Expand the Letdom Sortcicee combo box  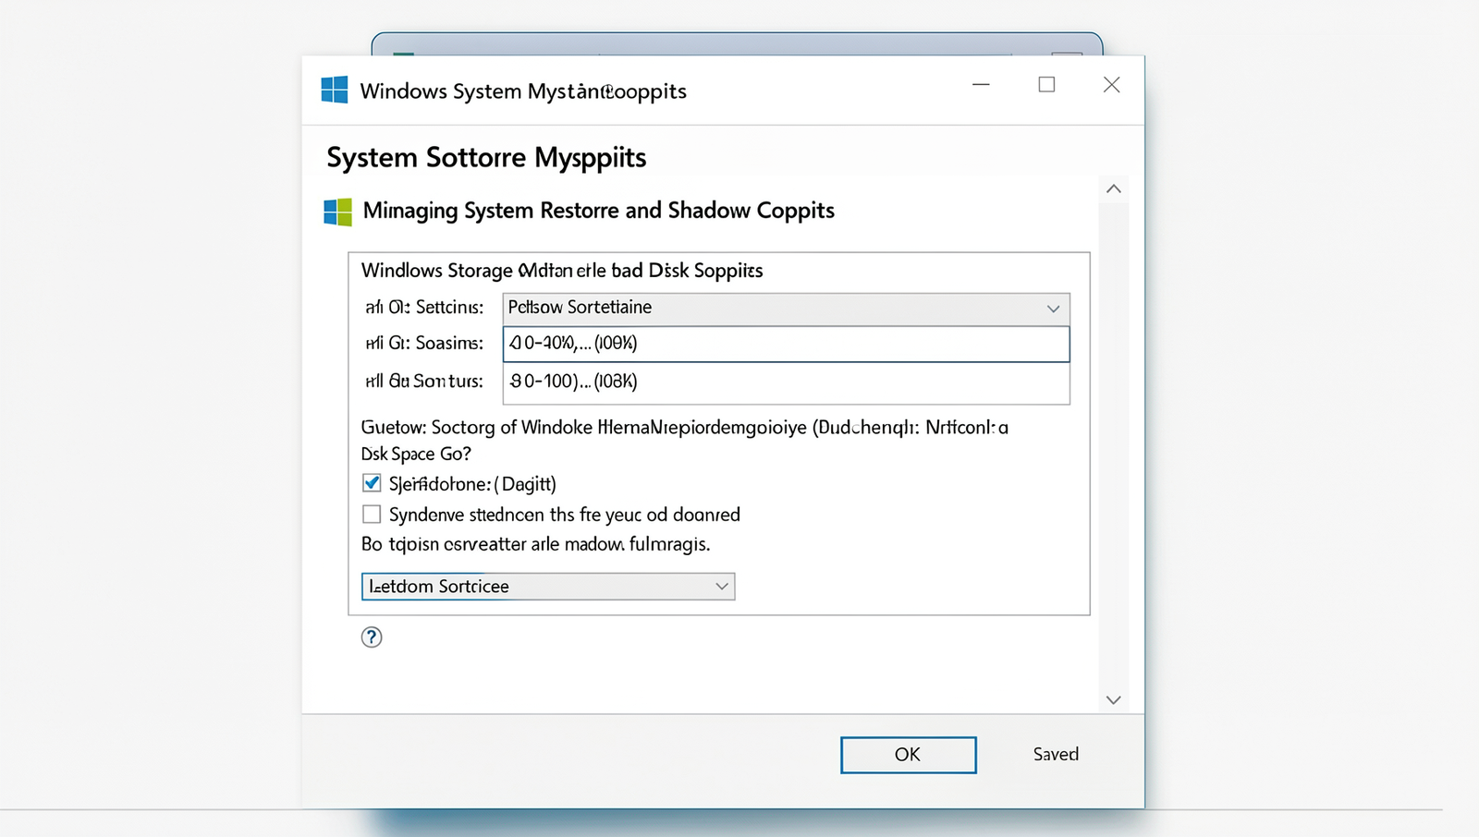tap(548, 587)
